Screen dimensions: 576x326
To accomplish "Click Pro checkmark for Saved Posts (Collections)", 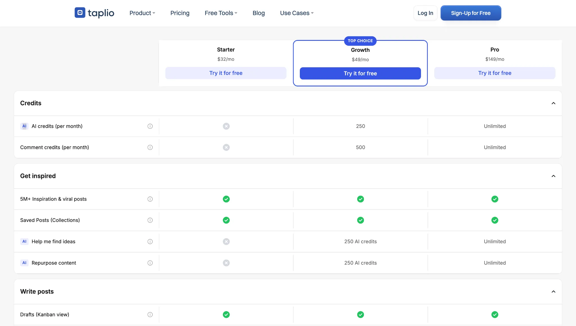I will coord(495,220).
